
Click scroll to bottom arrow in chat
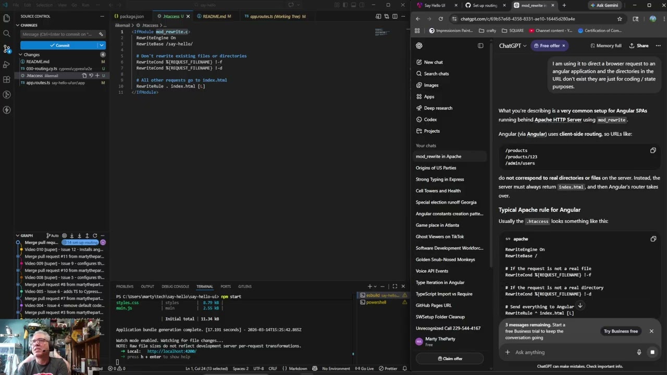[579, 306]
